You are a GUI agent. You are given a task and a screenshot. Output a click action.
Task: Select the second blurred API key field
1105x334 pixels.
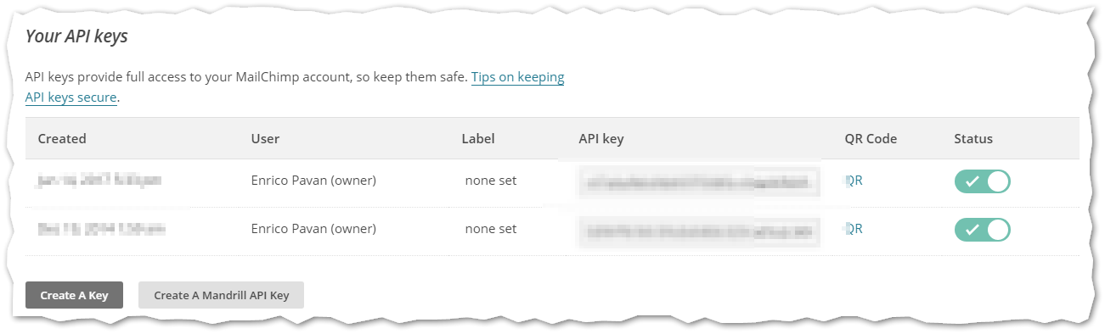(x=698, y=230)
